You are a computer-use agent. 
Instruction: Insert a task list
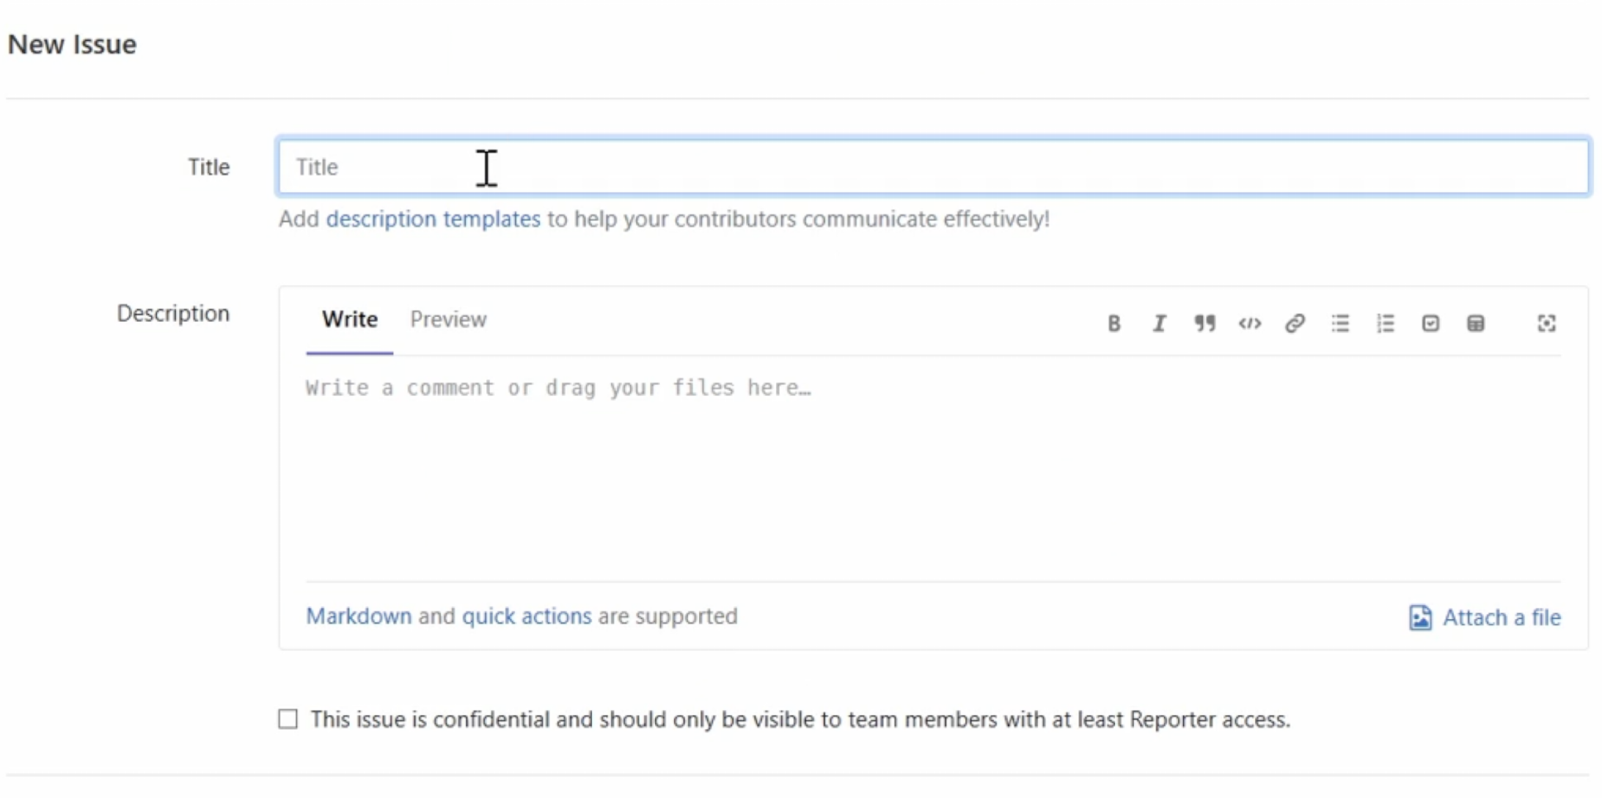click(x=1432, y=323)
